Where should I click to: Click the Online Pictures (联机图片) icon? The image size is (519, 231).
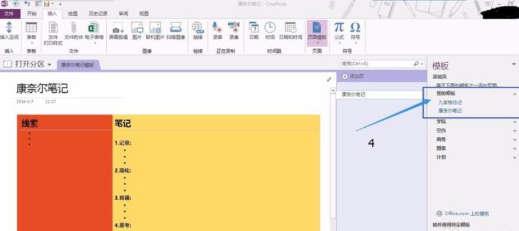click(x=155, y=27)
